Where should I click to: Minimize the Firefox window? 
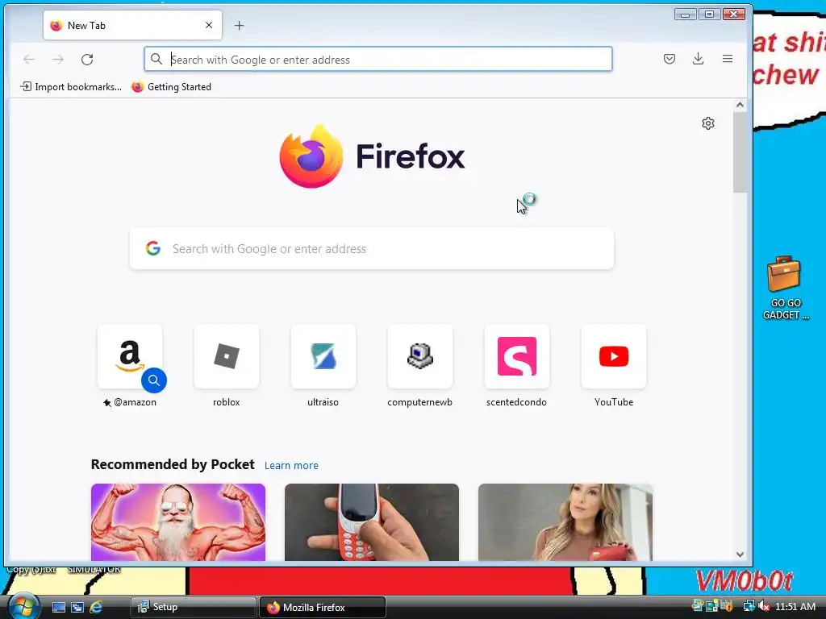(686, 15)
